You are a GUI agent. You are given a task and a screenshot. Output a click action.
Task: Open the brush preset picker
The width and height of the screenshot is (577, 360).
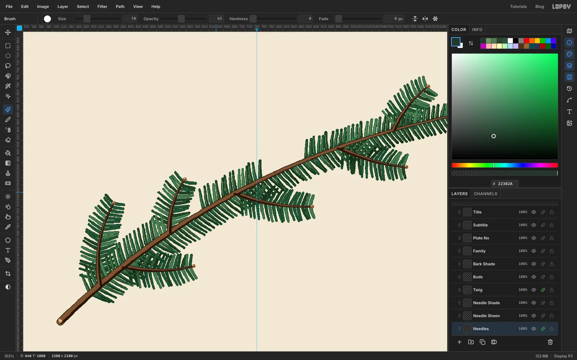(47, 19)
